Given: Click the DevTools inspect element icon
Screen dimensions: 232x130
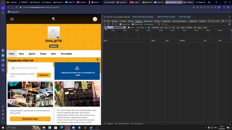Looking at the screenshot, I should [105, 21].
